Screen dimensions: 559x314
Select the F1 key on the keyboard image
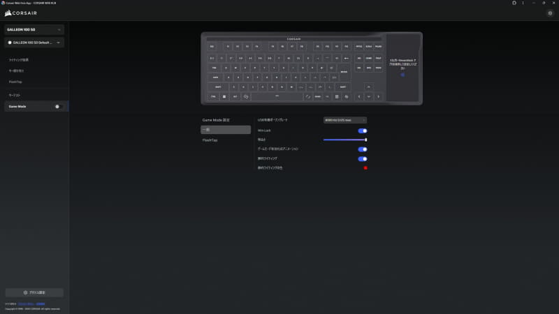pos(228,47)
